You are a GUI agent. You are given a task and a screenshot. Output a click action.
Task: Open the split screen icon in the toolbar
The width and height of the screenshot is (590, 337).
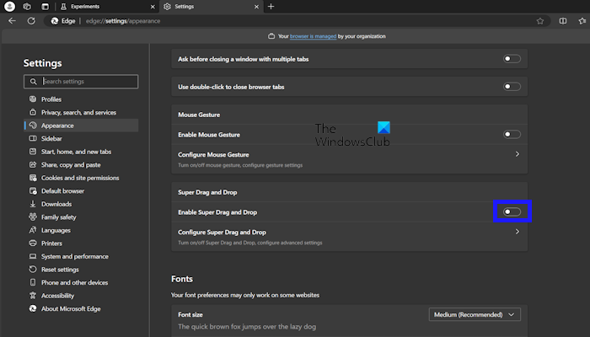pyautogui.click(x=562, y=21)
